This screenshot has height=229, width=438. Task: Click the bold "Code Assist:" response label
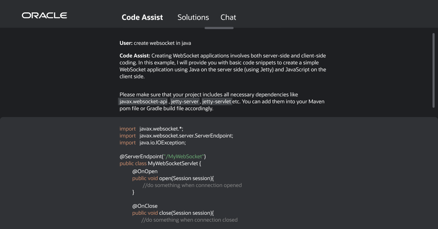click(135, 56)
